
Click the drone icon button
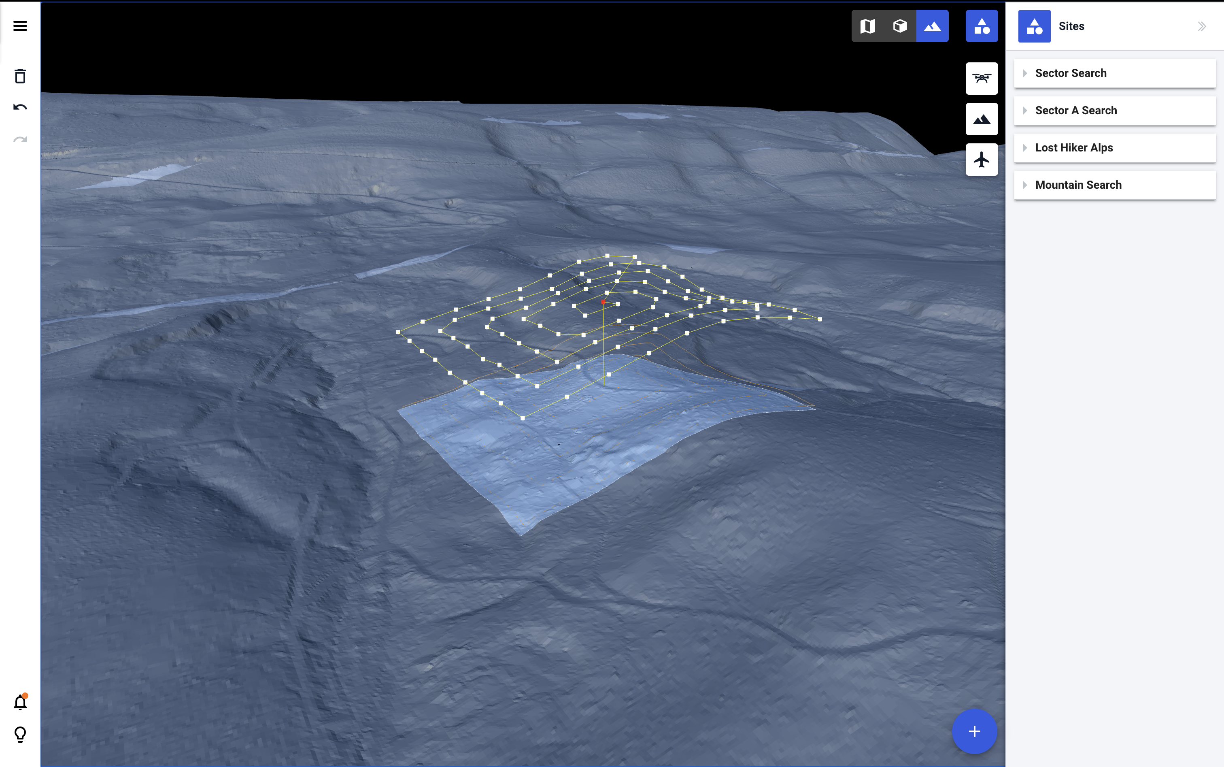(981, 79)
